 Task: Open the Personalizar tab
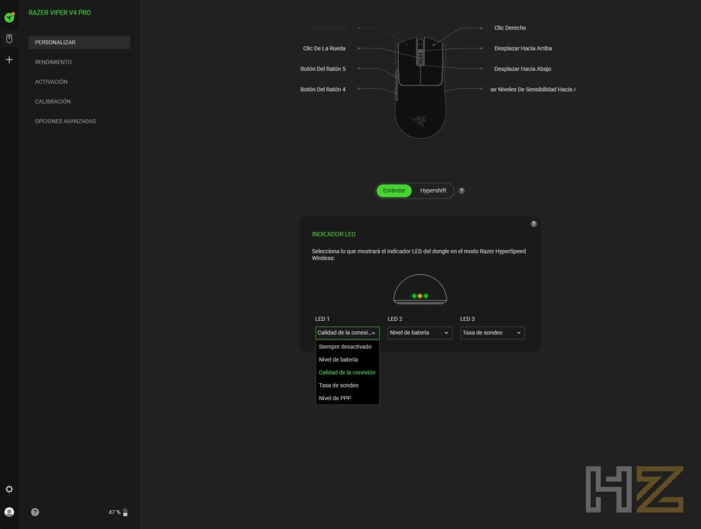(79, 42)
